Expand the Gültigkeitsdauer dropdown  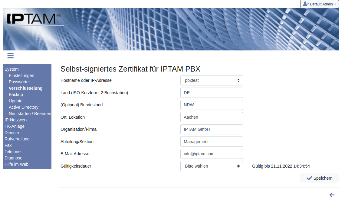pos(212,166)
